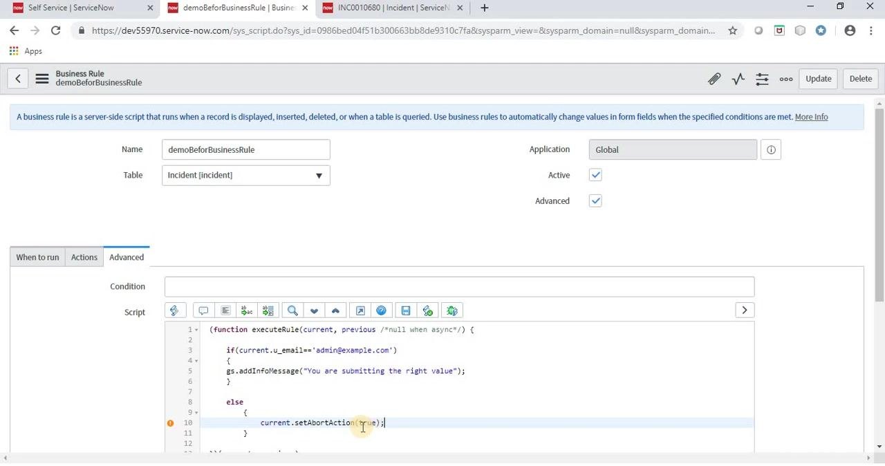Click the replace icon in script toolbar

coord(246,311)
